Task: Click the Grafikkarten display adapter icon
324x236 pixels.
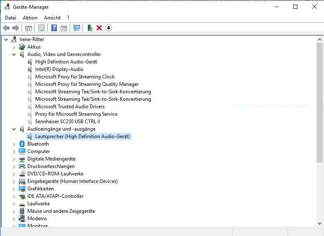Action: click(x=22, y=189)
